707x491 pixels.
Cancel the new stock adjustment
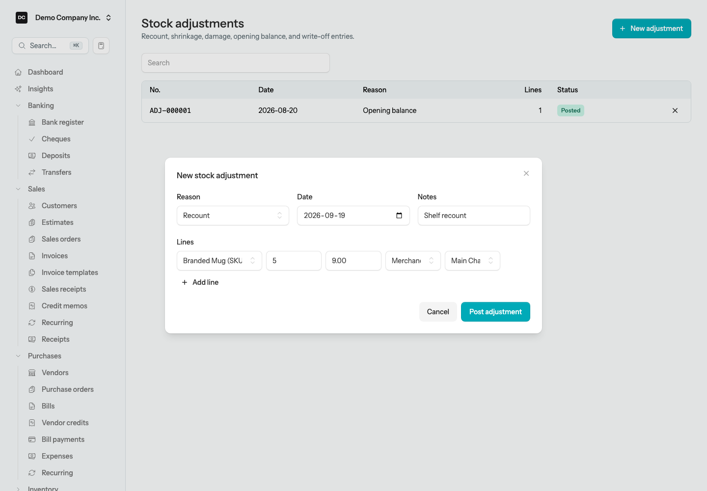click(438, 312)
